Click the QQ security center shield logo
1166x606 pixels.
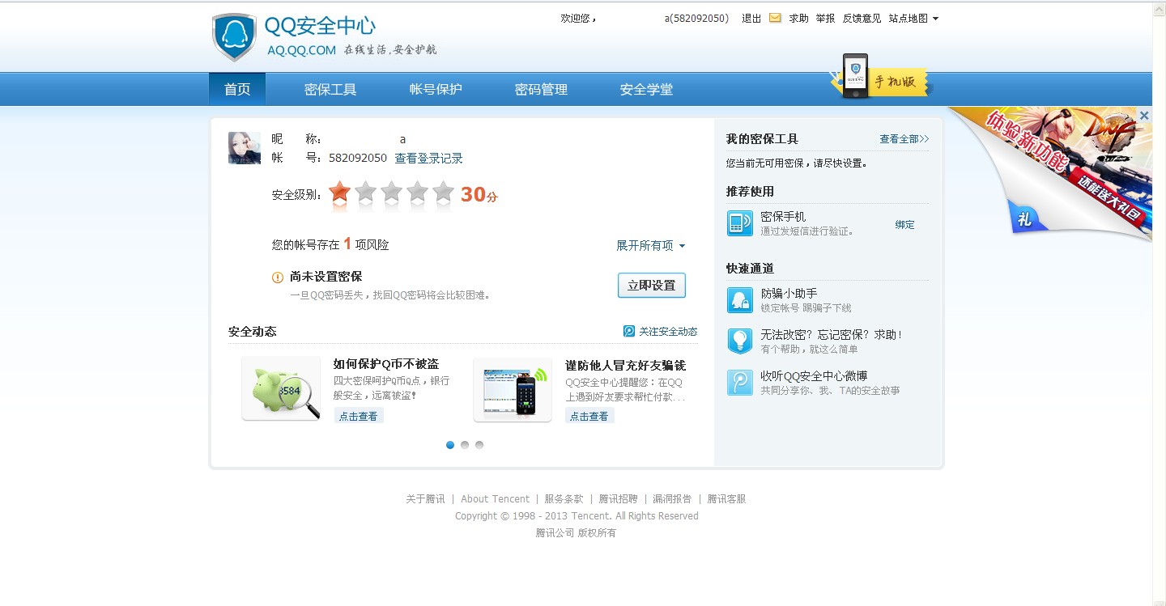click(234, 37)
